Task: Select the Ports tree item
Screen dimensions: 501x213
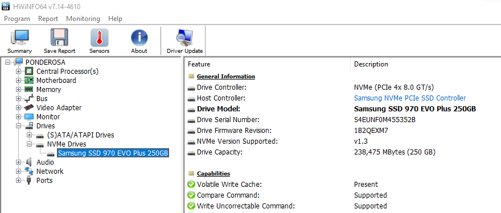Action: click(x=44, y=181)
